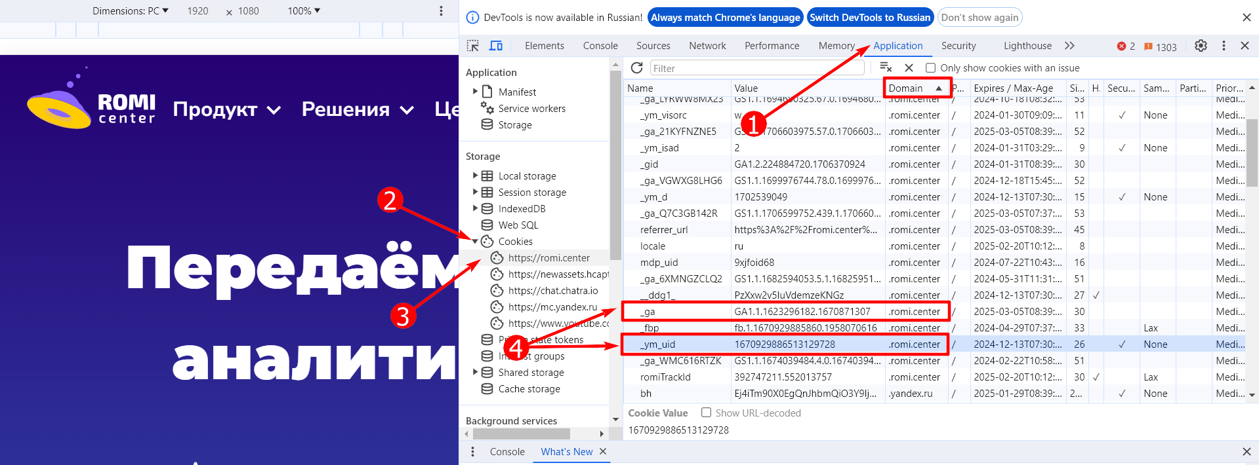Expand the Решения site menu

pos(358,109)
